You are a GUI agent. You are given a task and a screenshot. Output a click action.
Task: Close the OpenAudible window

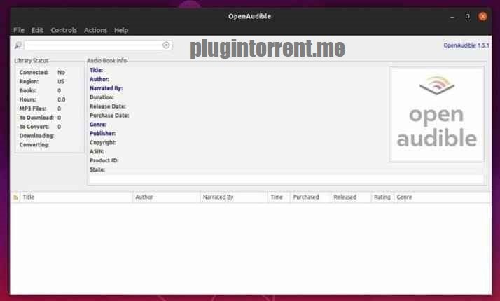point(482,16)
